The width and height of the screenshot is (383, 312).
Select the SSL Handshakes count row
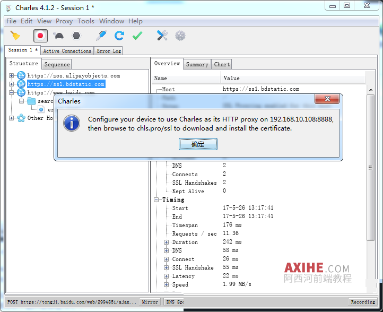coord(259,183)
